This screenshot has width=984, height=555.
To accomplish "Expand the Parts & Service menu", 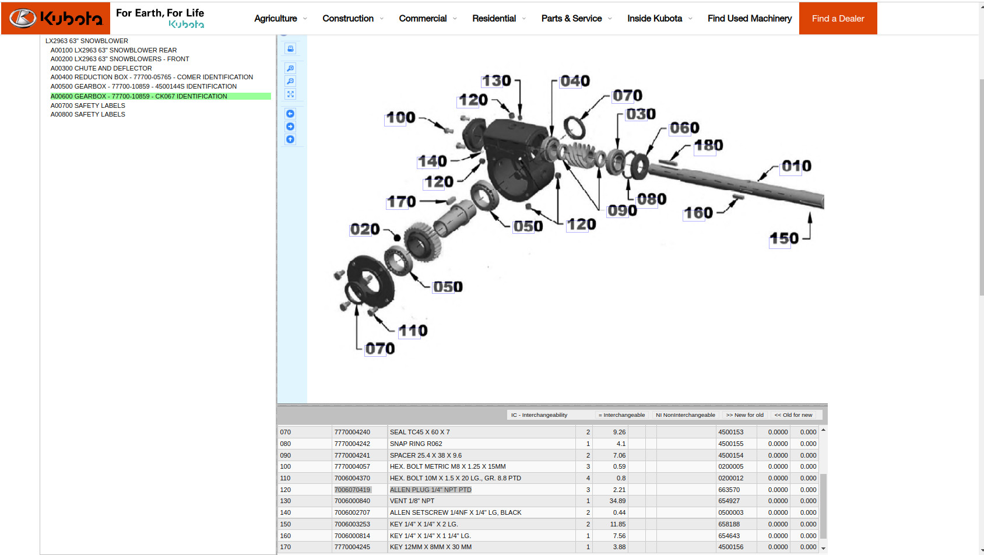I will point(577,19).
